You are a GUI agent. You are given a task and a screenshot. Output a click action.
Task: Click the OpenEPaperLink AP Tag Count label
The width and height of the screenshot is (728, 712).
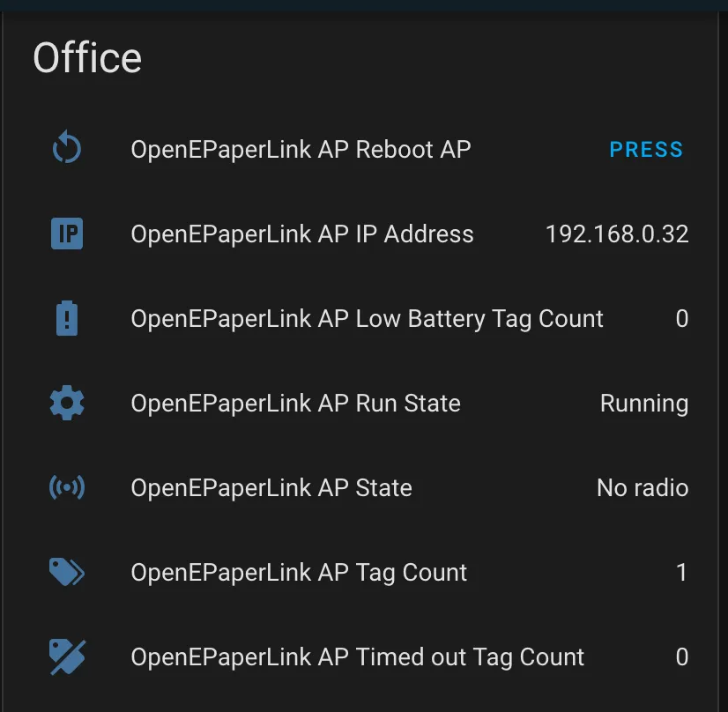click(299, 572)
